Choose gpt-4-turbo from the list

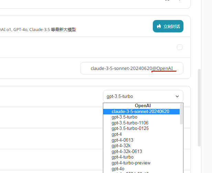click(141, 157)
